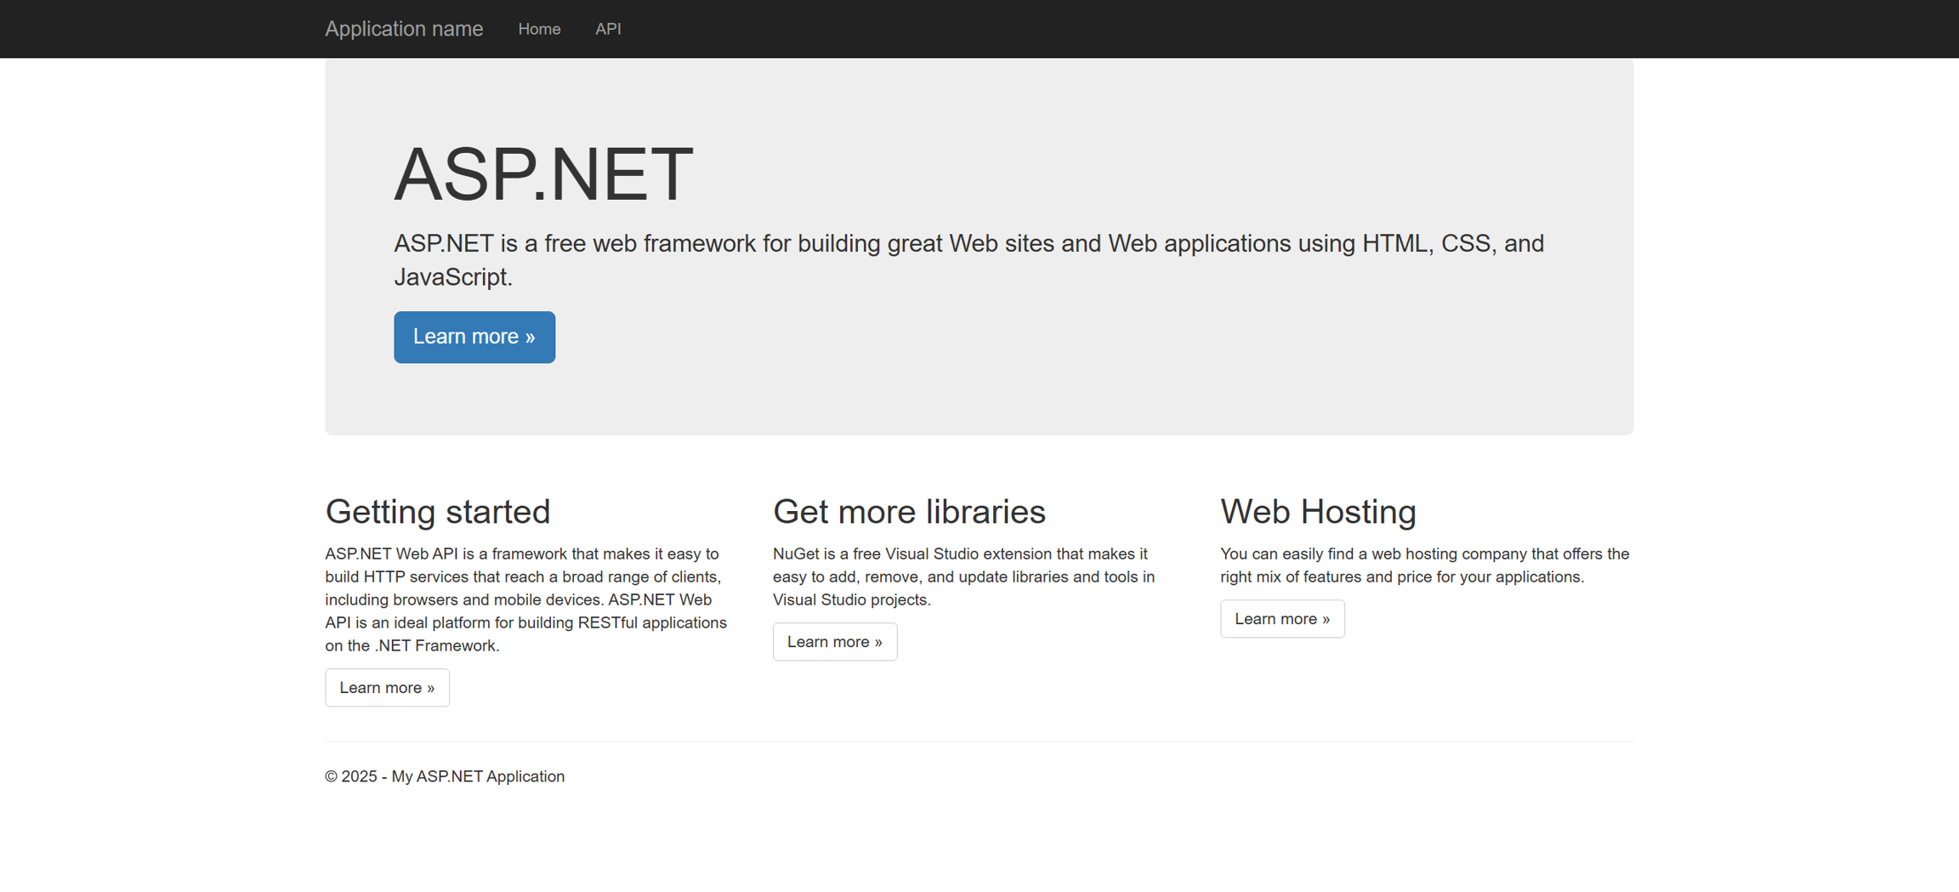
Task: Click the paragraph starting 'You can easily find'
Action: coord(1425,565)
